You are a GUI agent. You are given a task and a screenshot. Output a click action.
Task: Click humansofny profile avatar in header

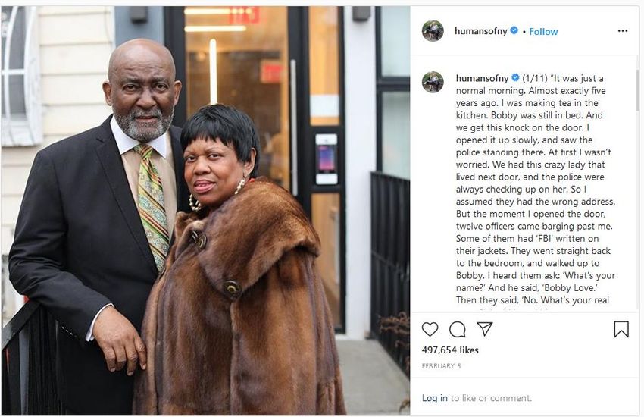coord(433,31)
